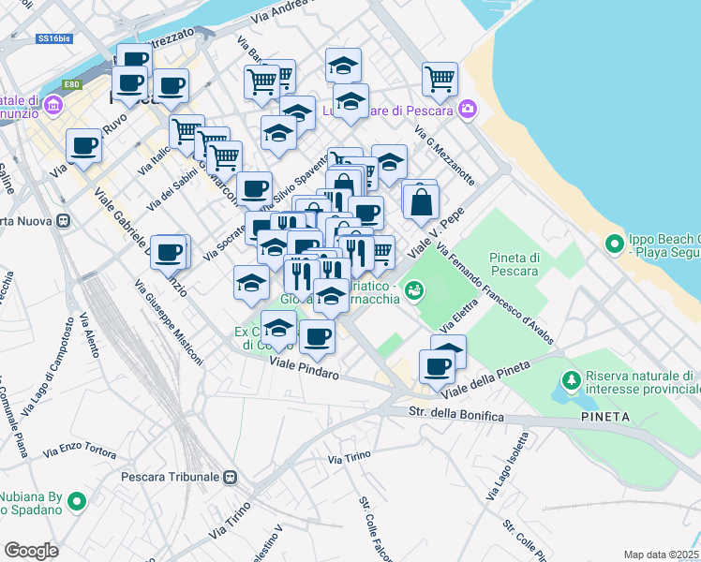
Task: Click the Riserva naturale tree pin
Action: click(x=571, y=381)
